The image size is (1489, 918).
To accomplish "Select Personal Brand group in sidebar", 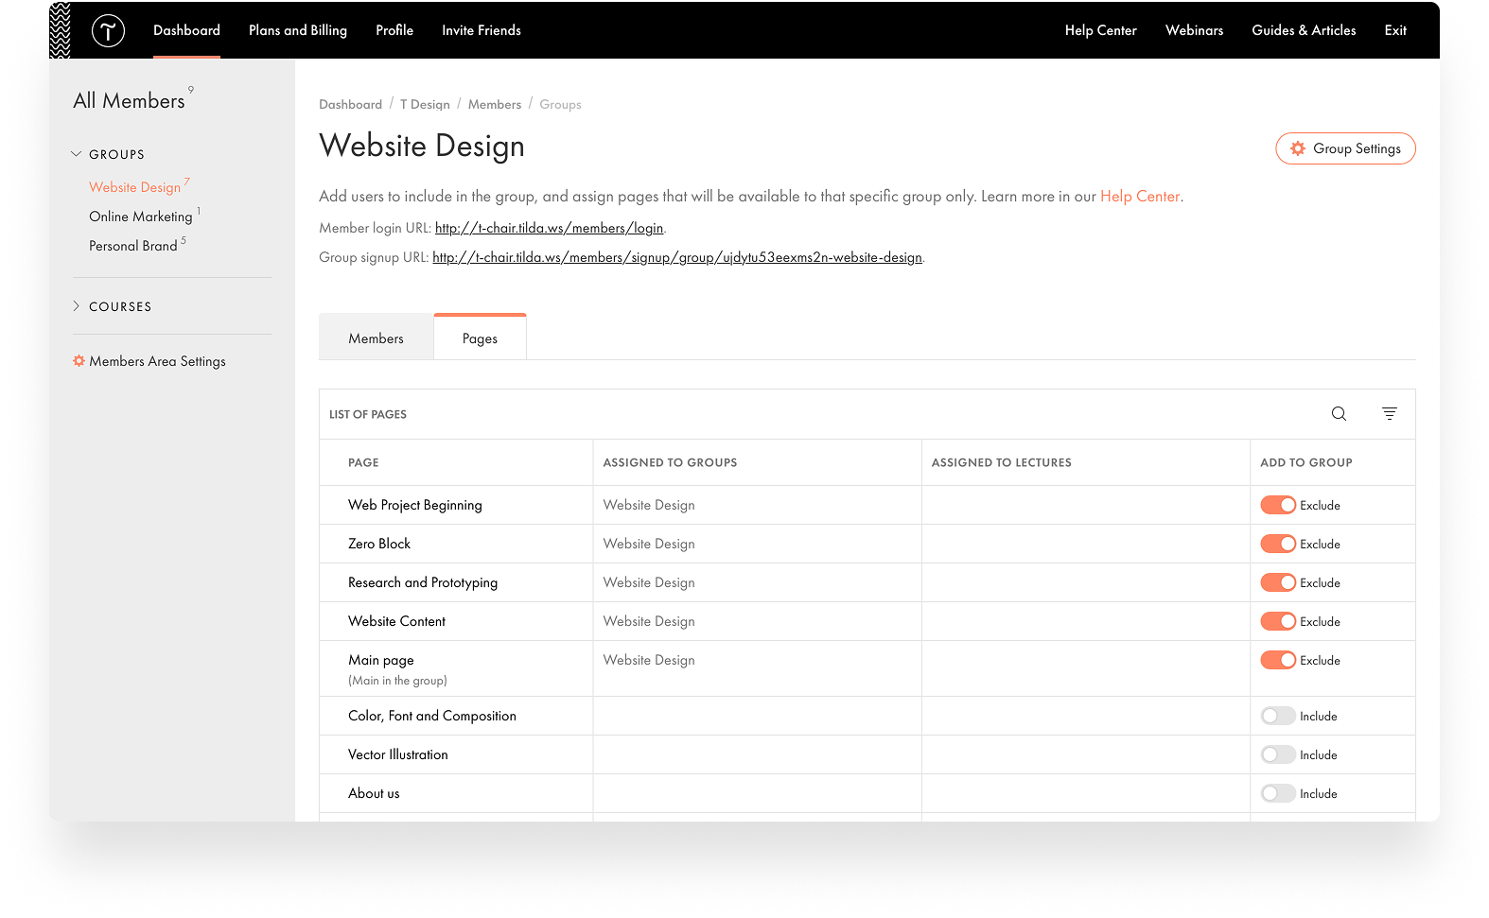I will pos(132,246).
